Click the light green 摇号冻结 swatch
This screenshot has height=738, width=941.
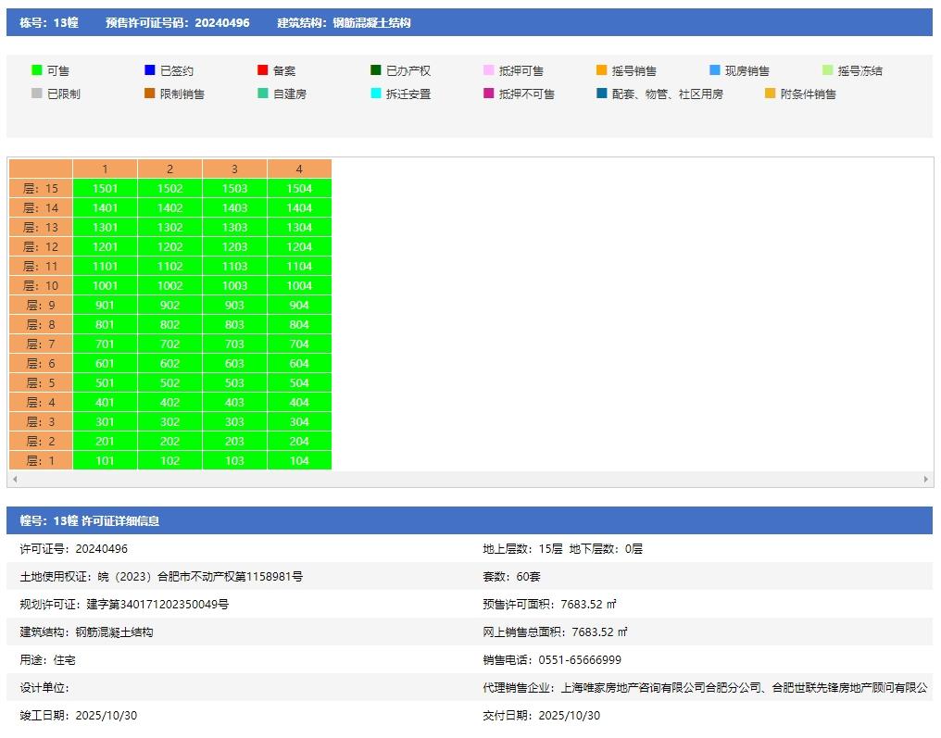[x=828, y=70]
